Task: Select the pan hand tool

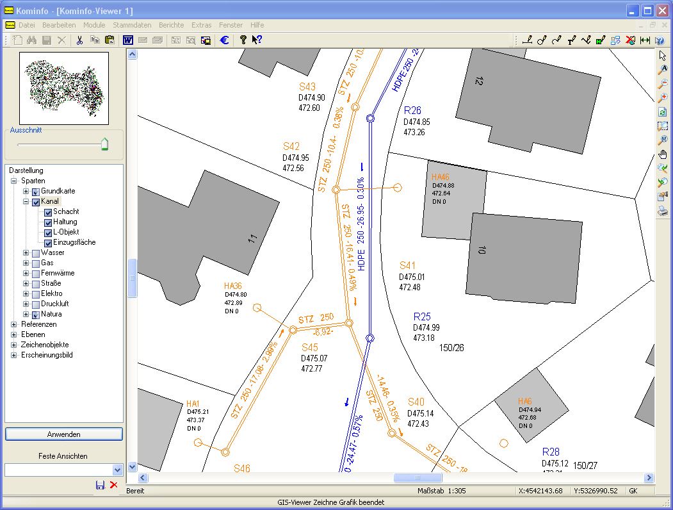Action: pyautogui.click(x=663, y=154)
